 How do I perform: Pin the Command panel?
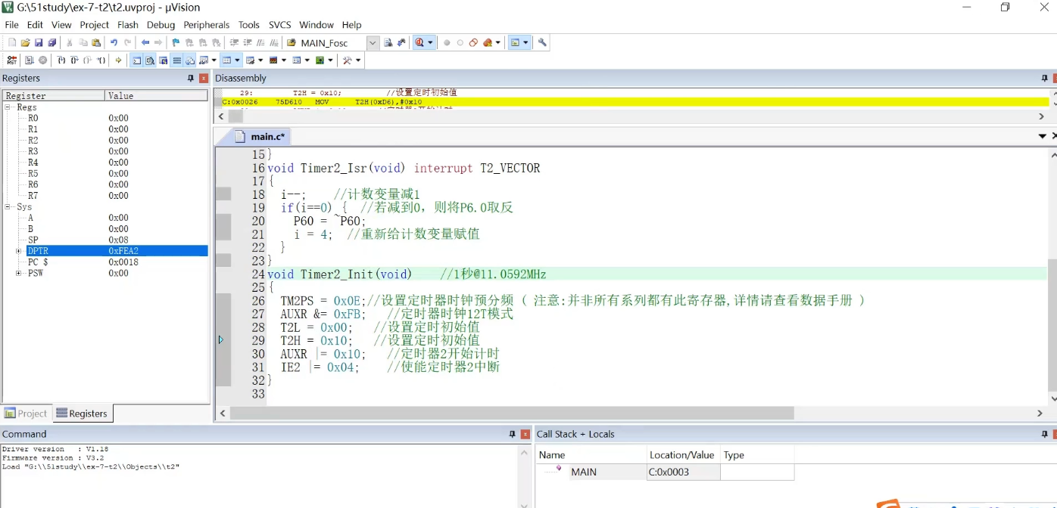pyautogui.click(x=513, y=435)
